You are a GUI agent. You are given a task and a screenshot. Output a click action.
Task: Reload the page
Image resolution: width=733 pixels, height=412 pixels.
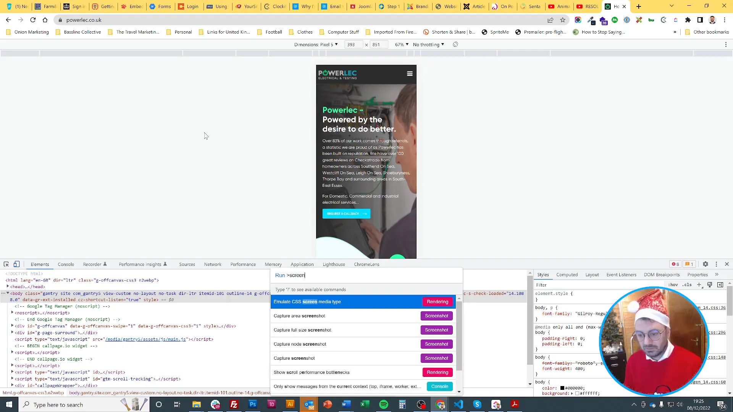tap(33, 20)
